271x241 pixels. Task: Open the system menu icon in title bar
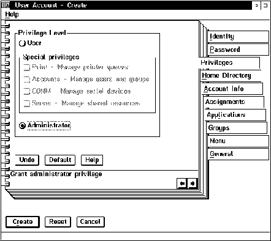pos(5,5)
